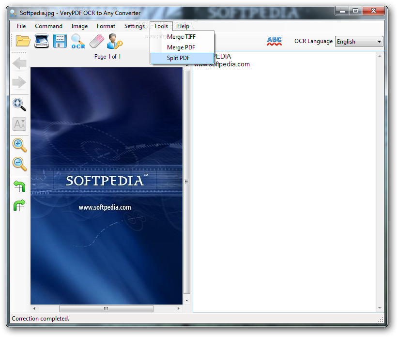Viewport: 398px width, 337px height.
Task: Close the open Tools menu
Action: coord(161,26)
